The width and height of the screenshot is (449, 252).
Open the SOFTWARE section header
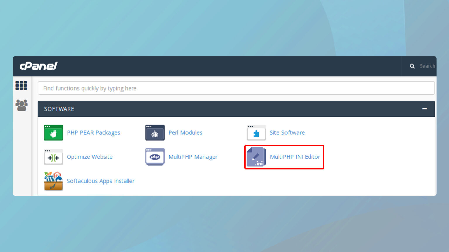click(59, 109)
